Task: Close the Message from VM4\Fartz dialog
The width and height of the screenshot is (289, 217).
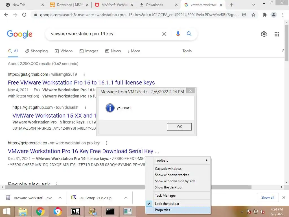Action: 191,90
